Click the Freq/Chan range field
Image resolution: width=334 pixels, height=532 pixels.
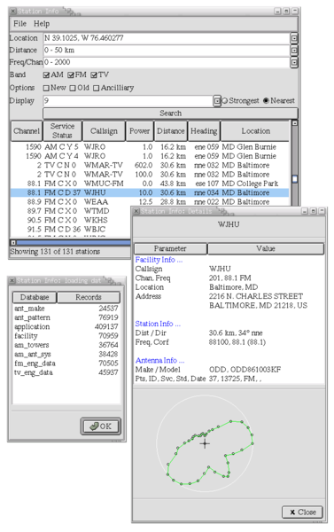point(166,62)
